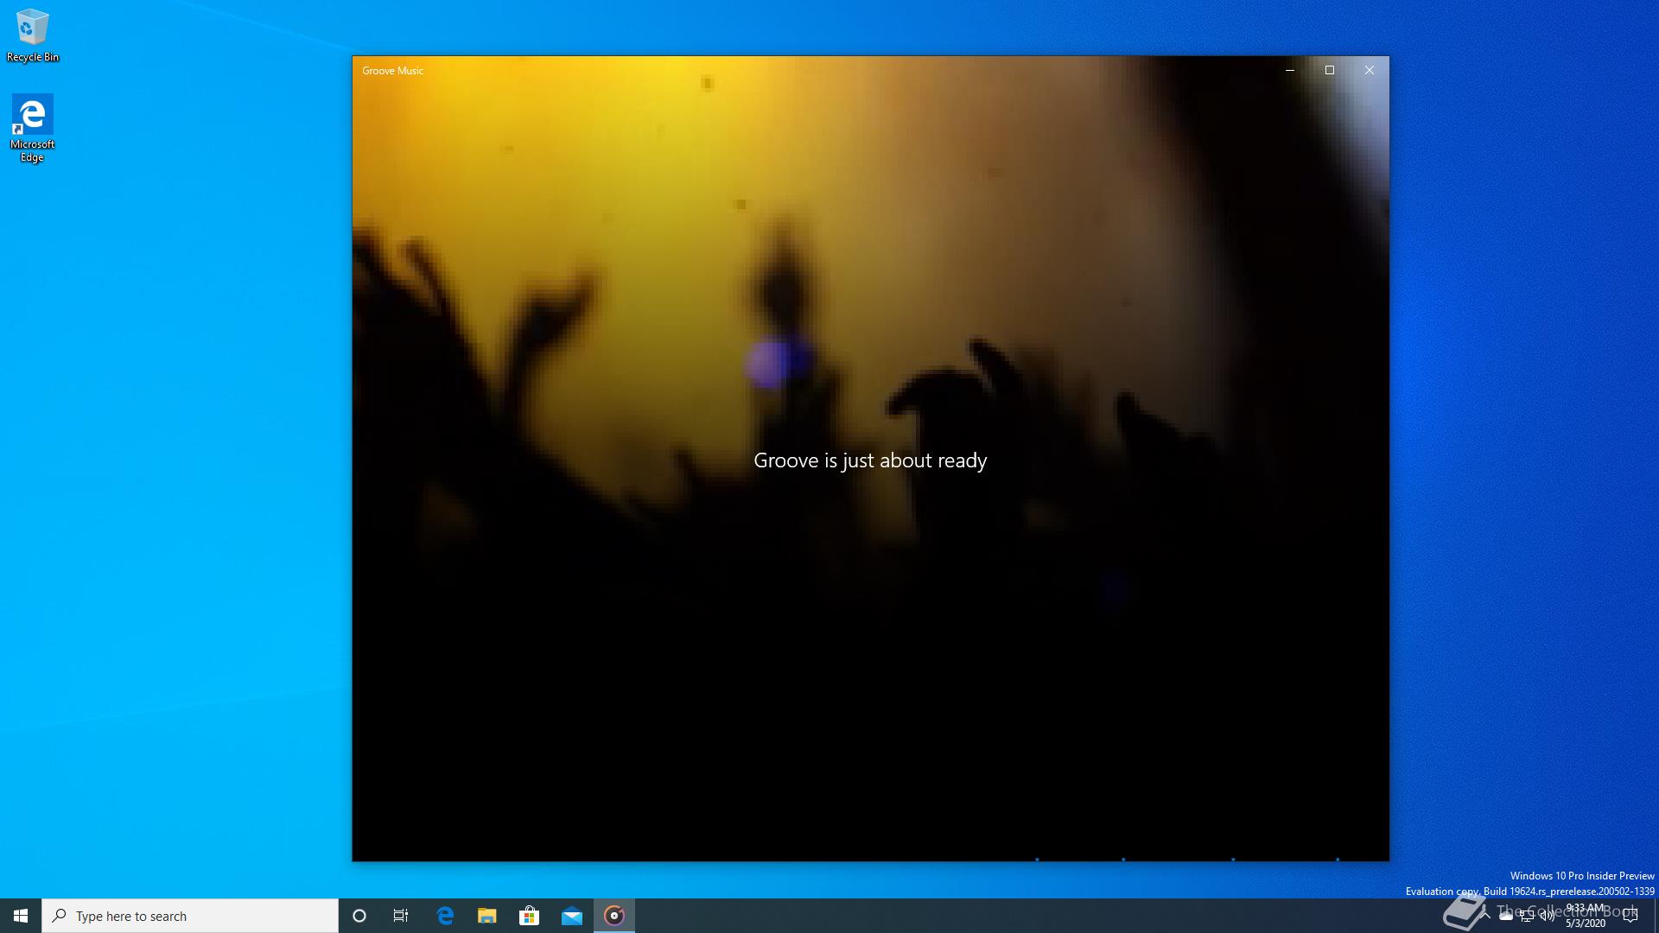Click the 'Type here to search' box
Viewport: 1659px width, 933px height.
pyautogui.click(x=190, y=916)
